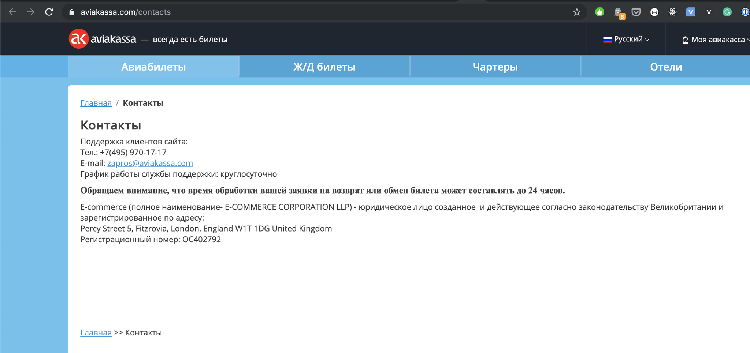Click the support schedule круглосуточно line

pos(179,174)
